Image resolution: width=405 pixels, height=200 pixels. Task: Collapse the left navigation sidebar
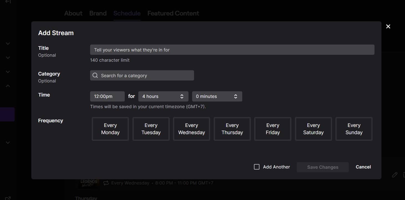pyautogui.click(x=8, y=2)
